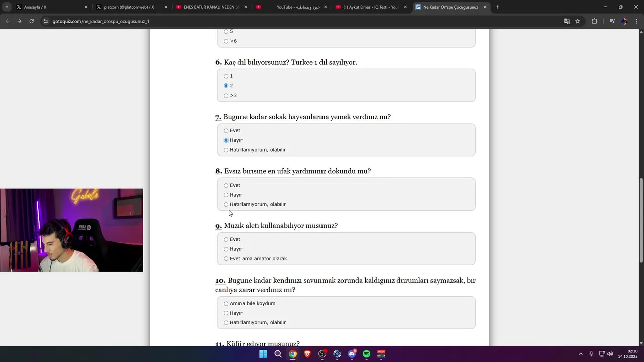Open the media controls icon
This screenshot has height=362, width=644.
pyautogui.click(x=612, y=21)
